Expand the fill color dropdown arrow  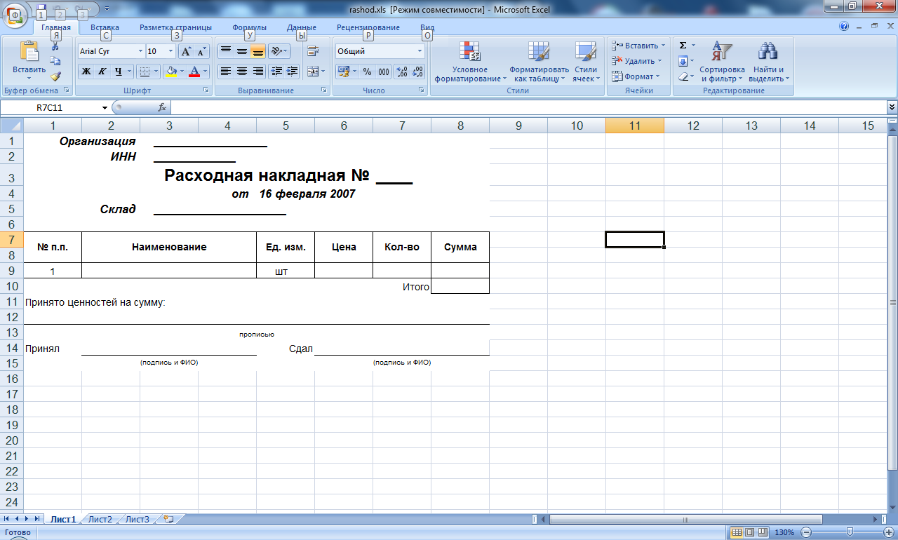[x=182, y=71]
